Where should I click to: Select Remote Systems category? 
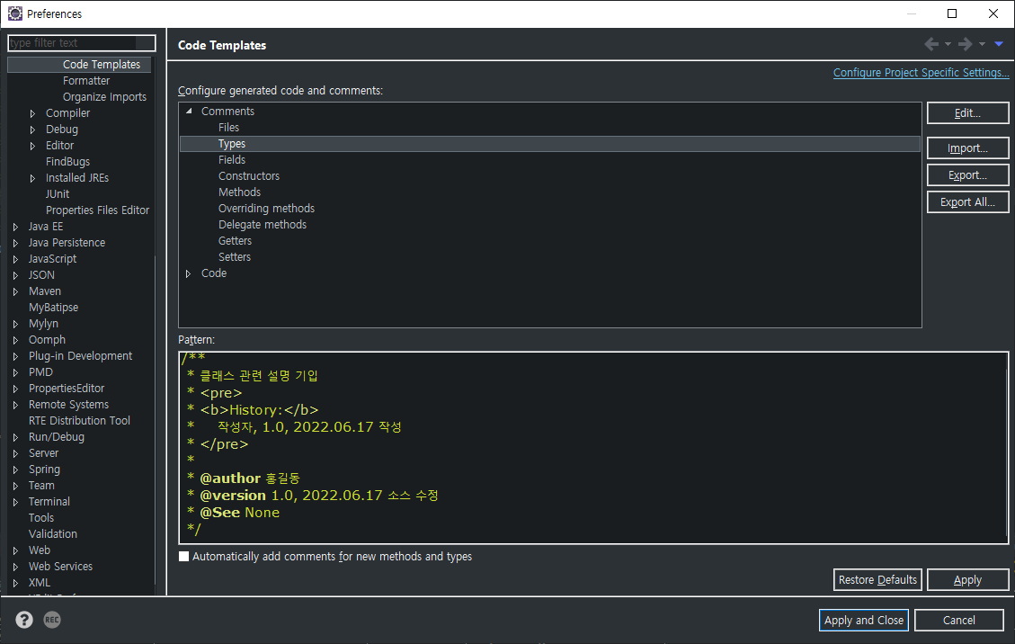click(x=68, y=405)
